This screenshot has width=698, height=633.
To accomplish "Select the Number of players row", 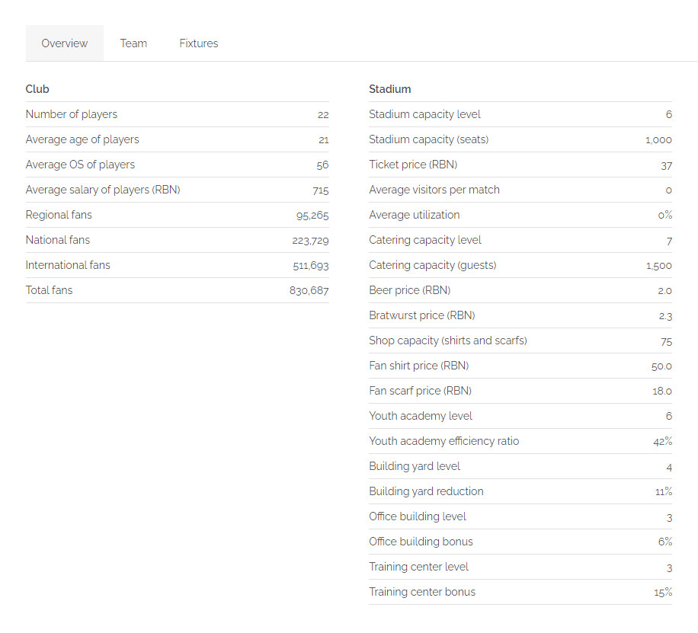I will [x=178, y=114].
